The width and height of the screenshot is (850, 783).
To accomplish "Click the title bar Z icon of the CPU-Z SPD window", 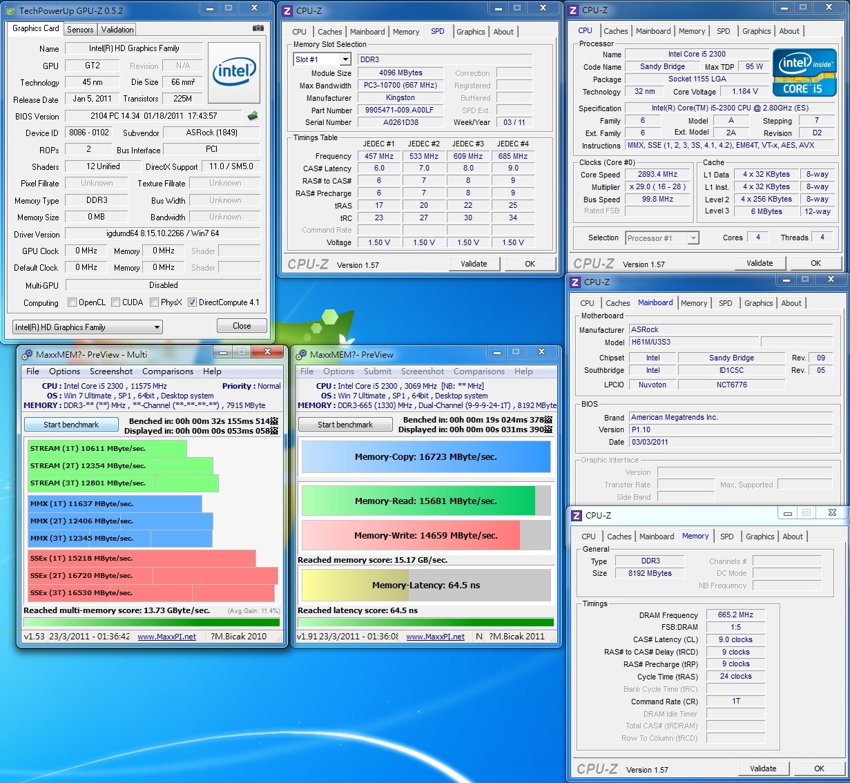I will (x=288, y=10).
